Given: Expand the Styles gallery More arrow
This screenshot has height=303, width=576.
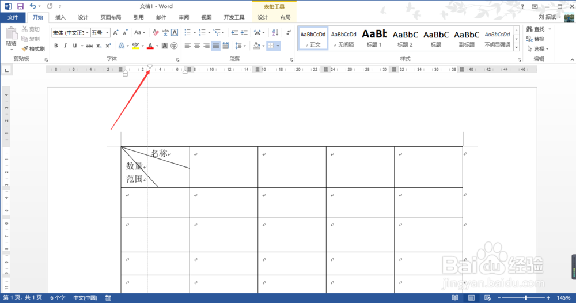Looking at the screenshot, I should point(517,47).
